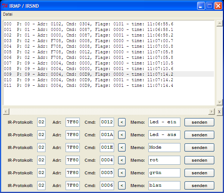Minimize the IRMP / IRSND window

tap(201, 6)
